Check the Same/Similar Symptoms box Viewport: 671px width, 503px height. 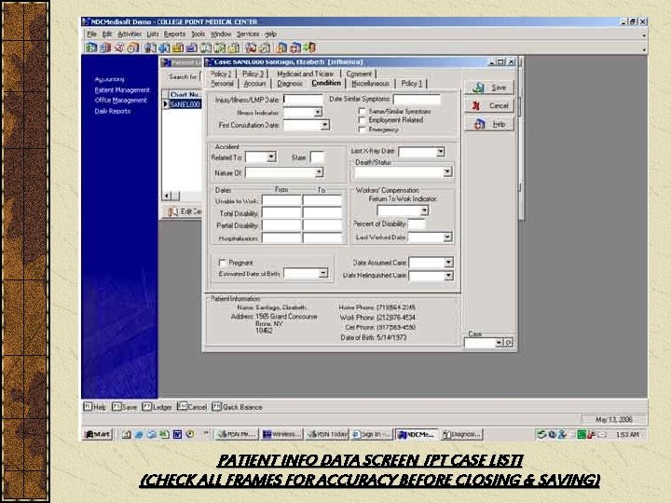(x=362, y=111)
